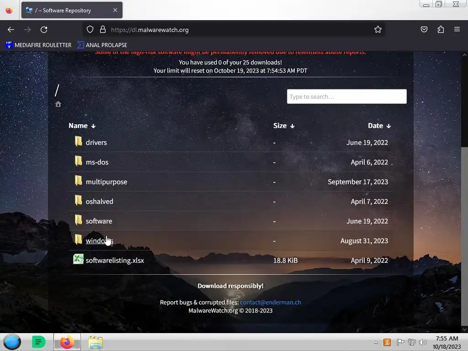The image size is (468, 351).
Task: Click the Excel icon for softwarelisting.xlsx
Action: click(78, 259)
